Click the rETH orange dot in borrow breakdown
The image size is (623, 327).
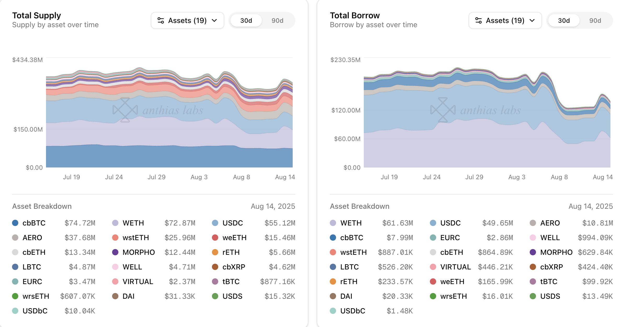333,281
